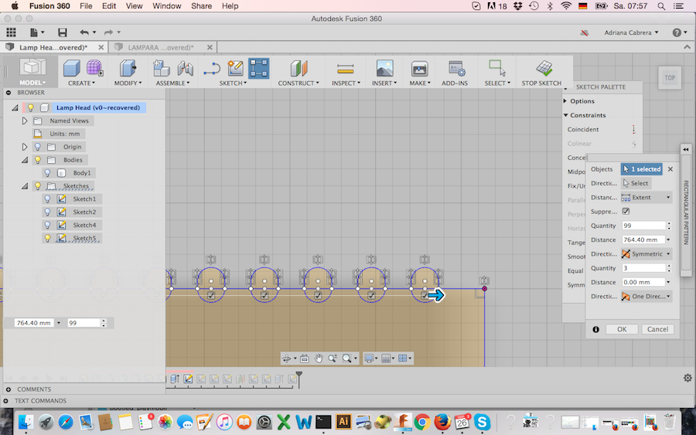
Task: Toggle visibility bulb for Body1
Action: [47, 173]
